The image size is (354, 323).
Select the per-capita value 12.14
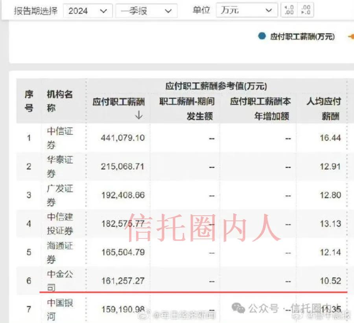click(330, 252)
